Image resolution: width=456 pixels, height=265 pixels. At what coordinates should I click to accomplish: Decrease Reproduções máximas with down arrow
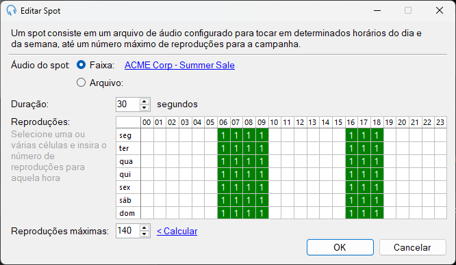144,234
